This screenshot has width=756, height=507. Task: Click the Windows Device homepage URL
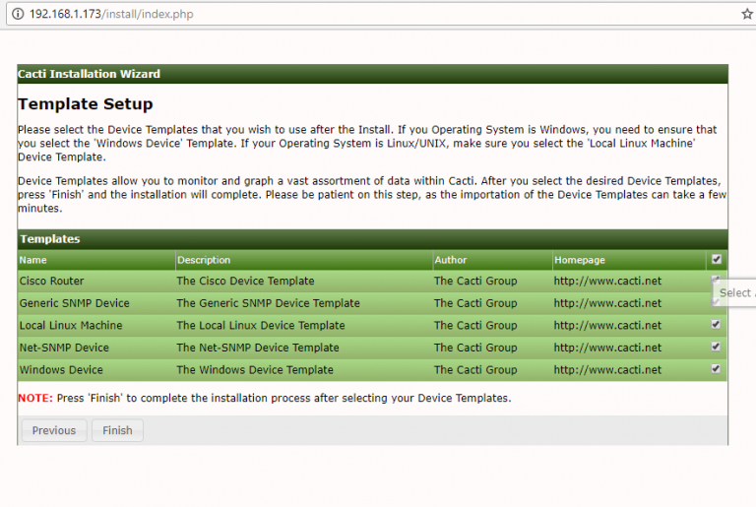pos(607,369)
